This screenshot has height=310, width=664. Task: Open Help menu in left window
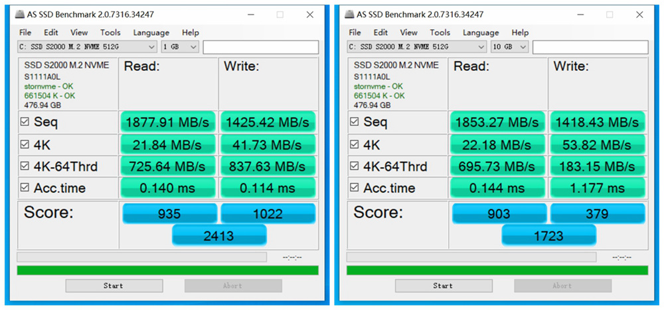click(190, 32)
